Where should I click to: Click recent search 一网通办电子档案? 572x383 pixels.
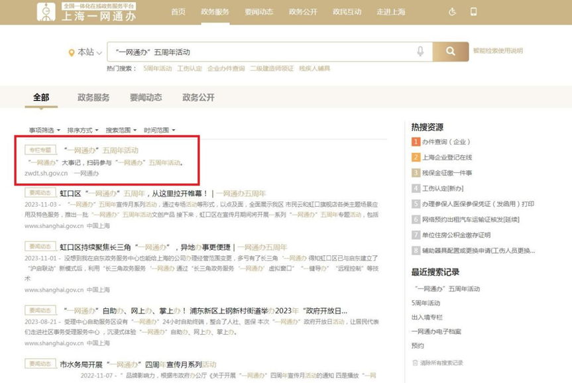click(436, 331)
